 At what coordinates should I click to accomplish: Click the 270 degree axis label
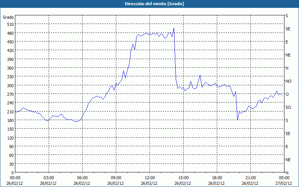click(10, 94)
